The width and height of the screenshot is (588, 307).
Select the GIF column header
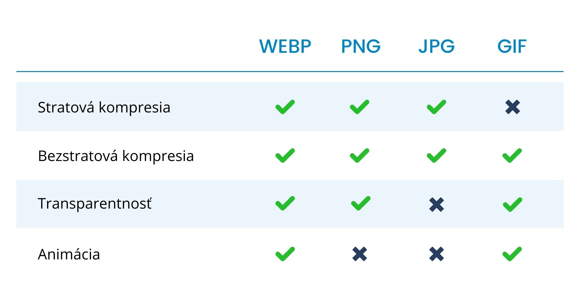click(x=512, y=46)
